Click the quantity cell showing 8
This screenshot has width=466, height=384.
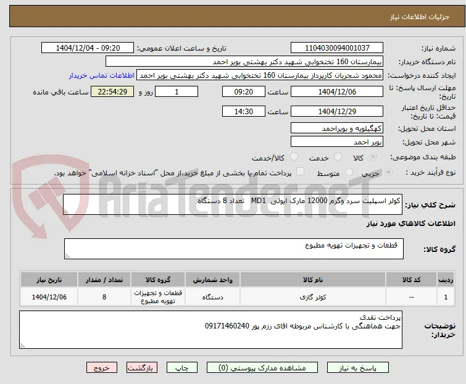tap(104, 297)
